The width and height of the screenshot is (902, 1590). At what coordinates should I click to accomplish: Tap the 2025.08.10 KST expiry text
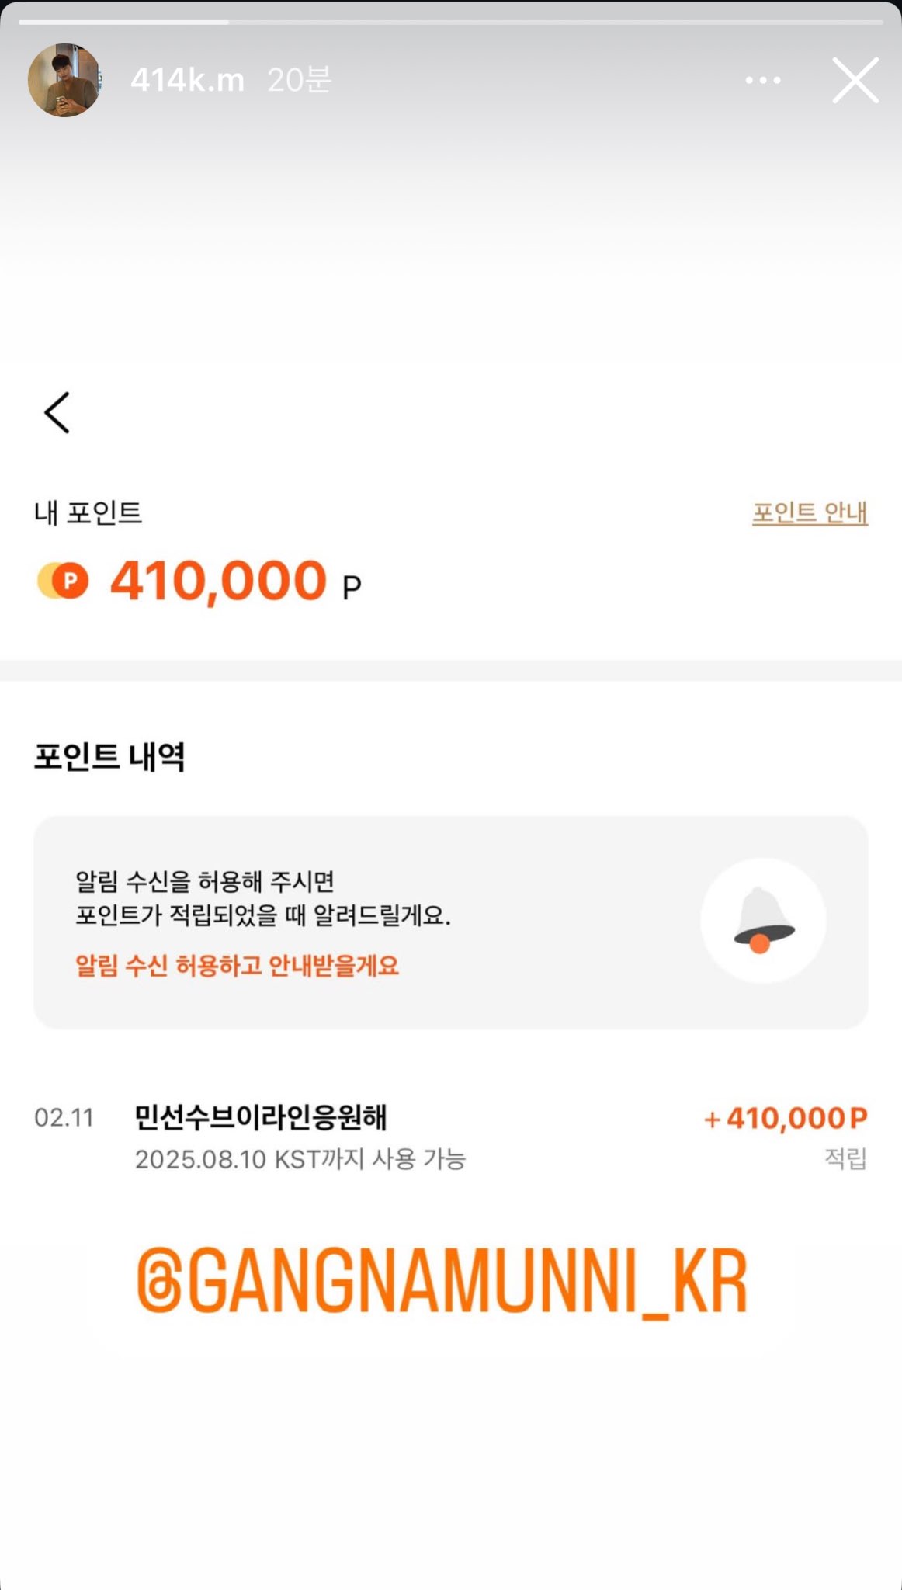(300, 1159)
